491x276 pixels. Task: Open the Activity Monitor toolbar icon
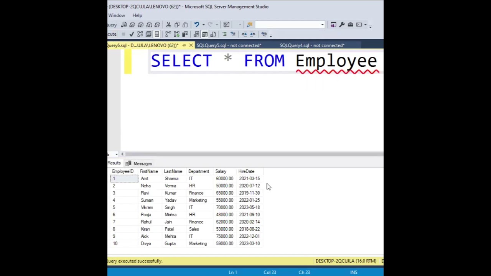(226, 25)
